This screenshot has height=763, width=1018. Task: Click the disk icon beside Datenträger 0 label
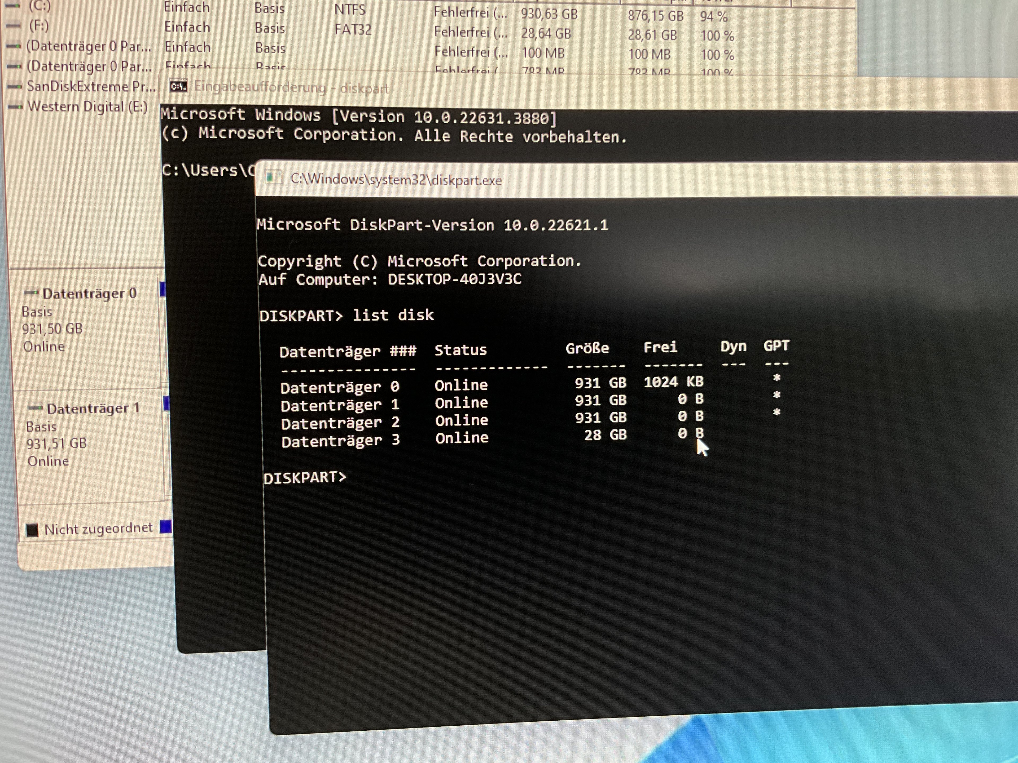[31, 292]
